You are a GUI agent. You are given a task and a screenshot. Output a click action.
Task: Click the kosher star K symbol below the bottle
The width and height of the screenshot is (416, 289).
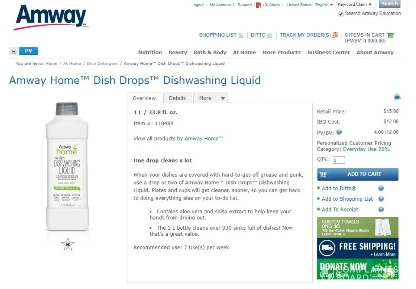68,244
